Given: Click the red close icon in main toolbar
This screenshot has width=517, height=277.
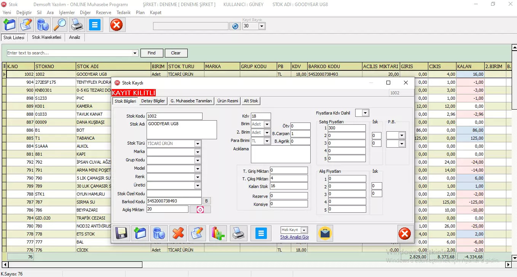Looking at the screenshot, I should click(x=116, y=25).
